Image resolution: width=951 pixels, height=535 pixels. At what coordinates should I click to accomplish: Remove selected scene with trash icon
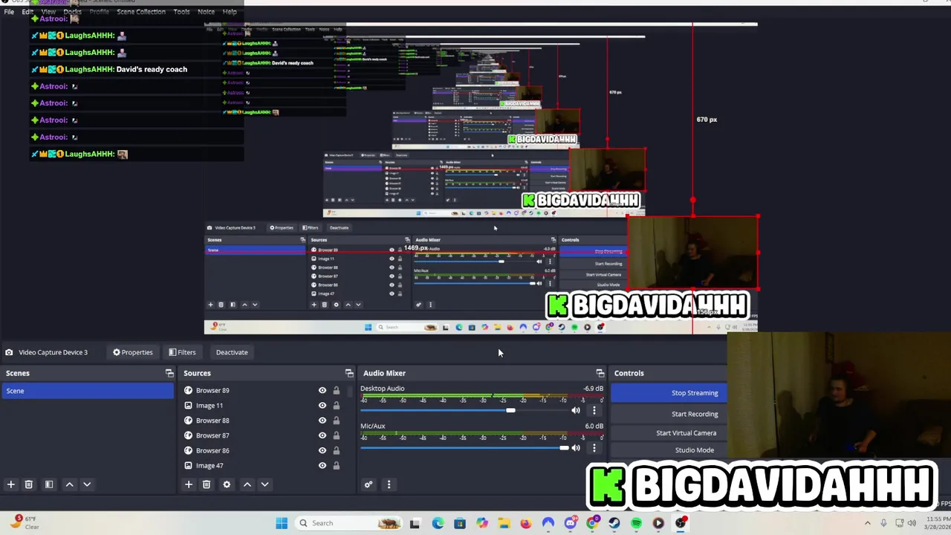click(29, 484)
